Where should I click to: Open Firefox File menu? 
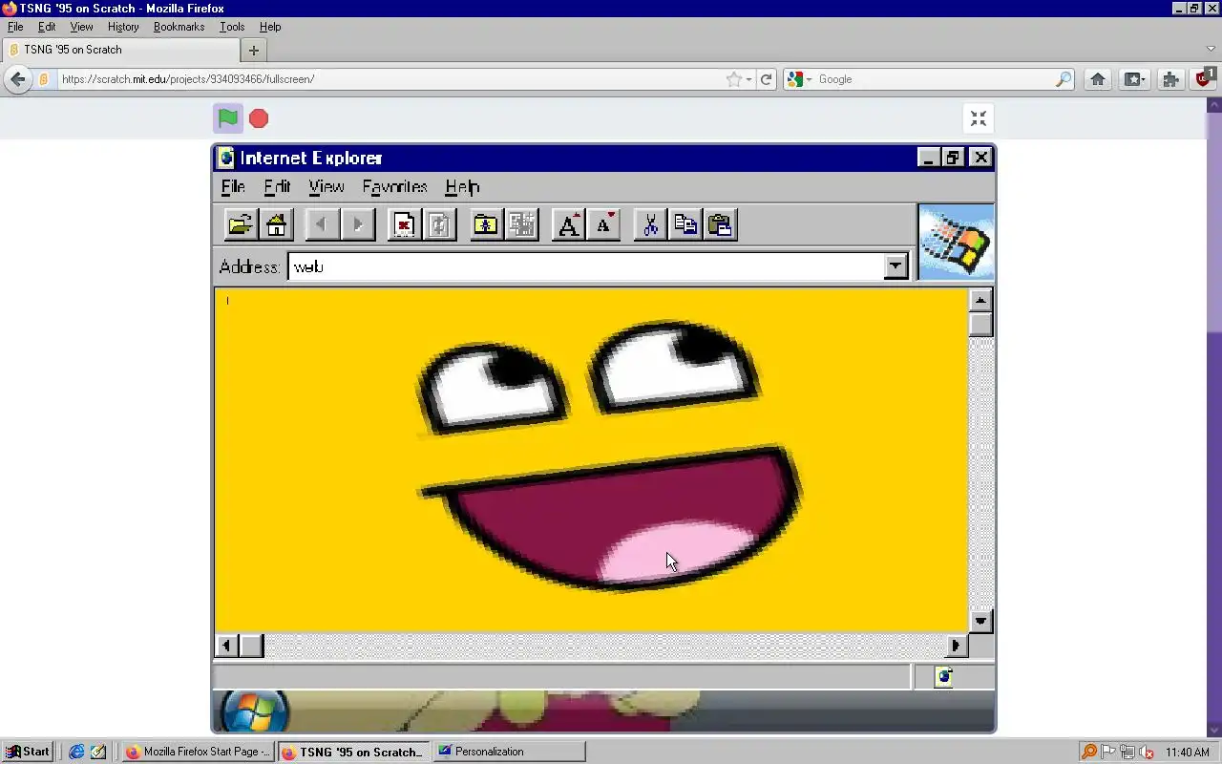pos(15,27)
